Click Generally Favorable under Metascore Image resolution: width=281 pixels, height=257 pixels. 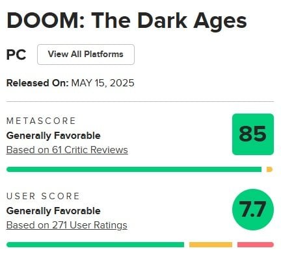pyautogui.click(x=53, y=136)
